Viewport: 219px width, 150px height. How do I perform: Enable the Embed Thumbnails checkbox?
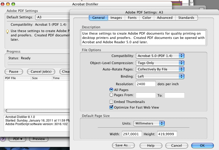click(111, 102)
